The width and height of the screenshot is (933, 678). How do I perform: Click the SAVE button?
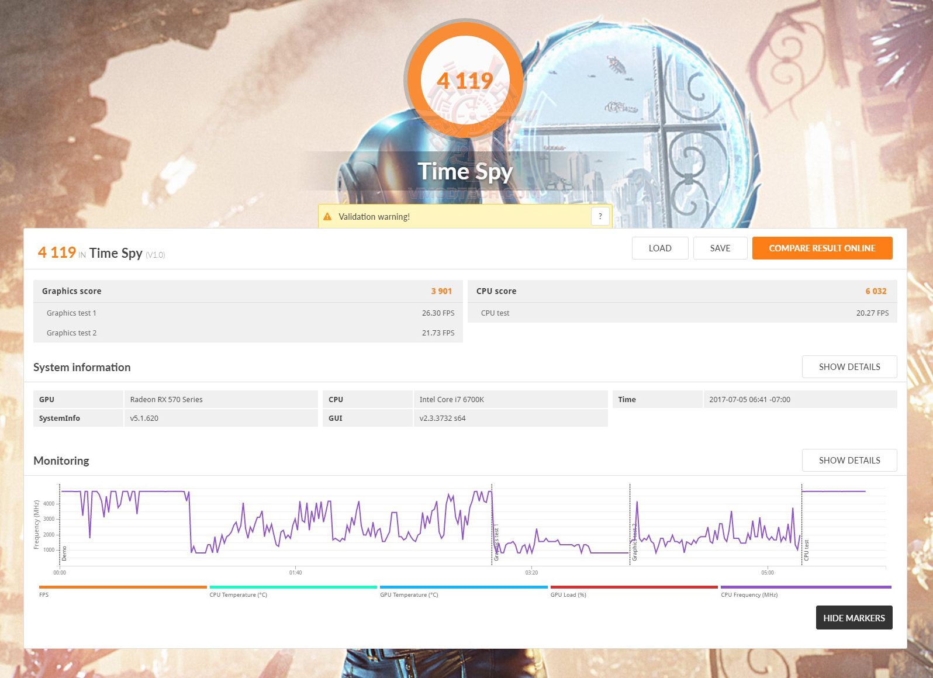tap(720, 248)
